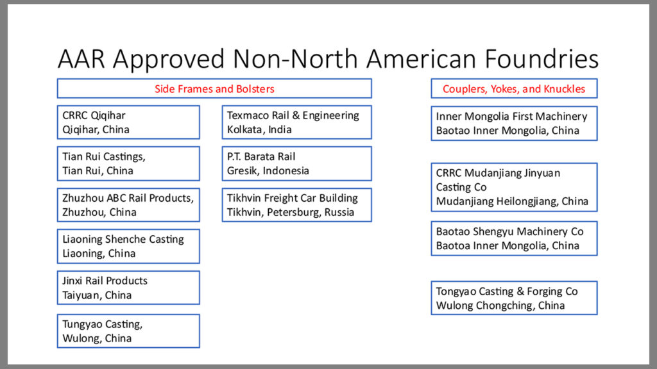Click the Jinxi Rail Products box

click(128, 288)
